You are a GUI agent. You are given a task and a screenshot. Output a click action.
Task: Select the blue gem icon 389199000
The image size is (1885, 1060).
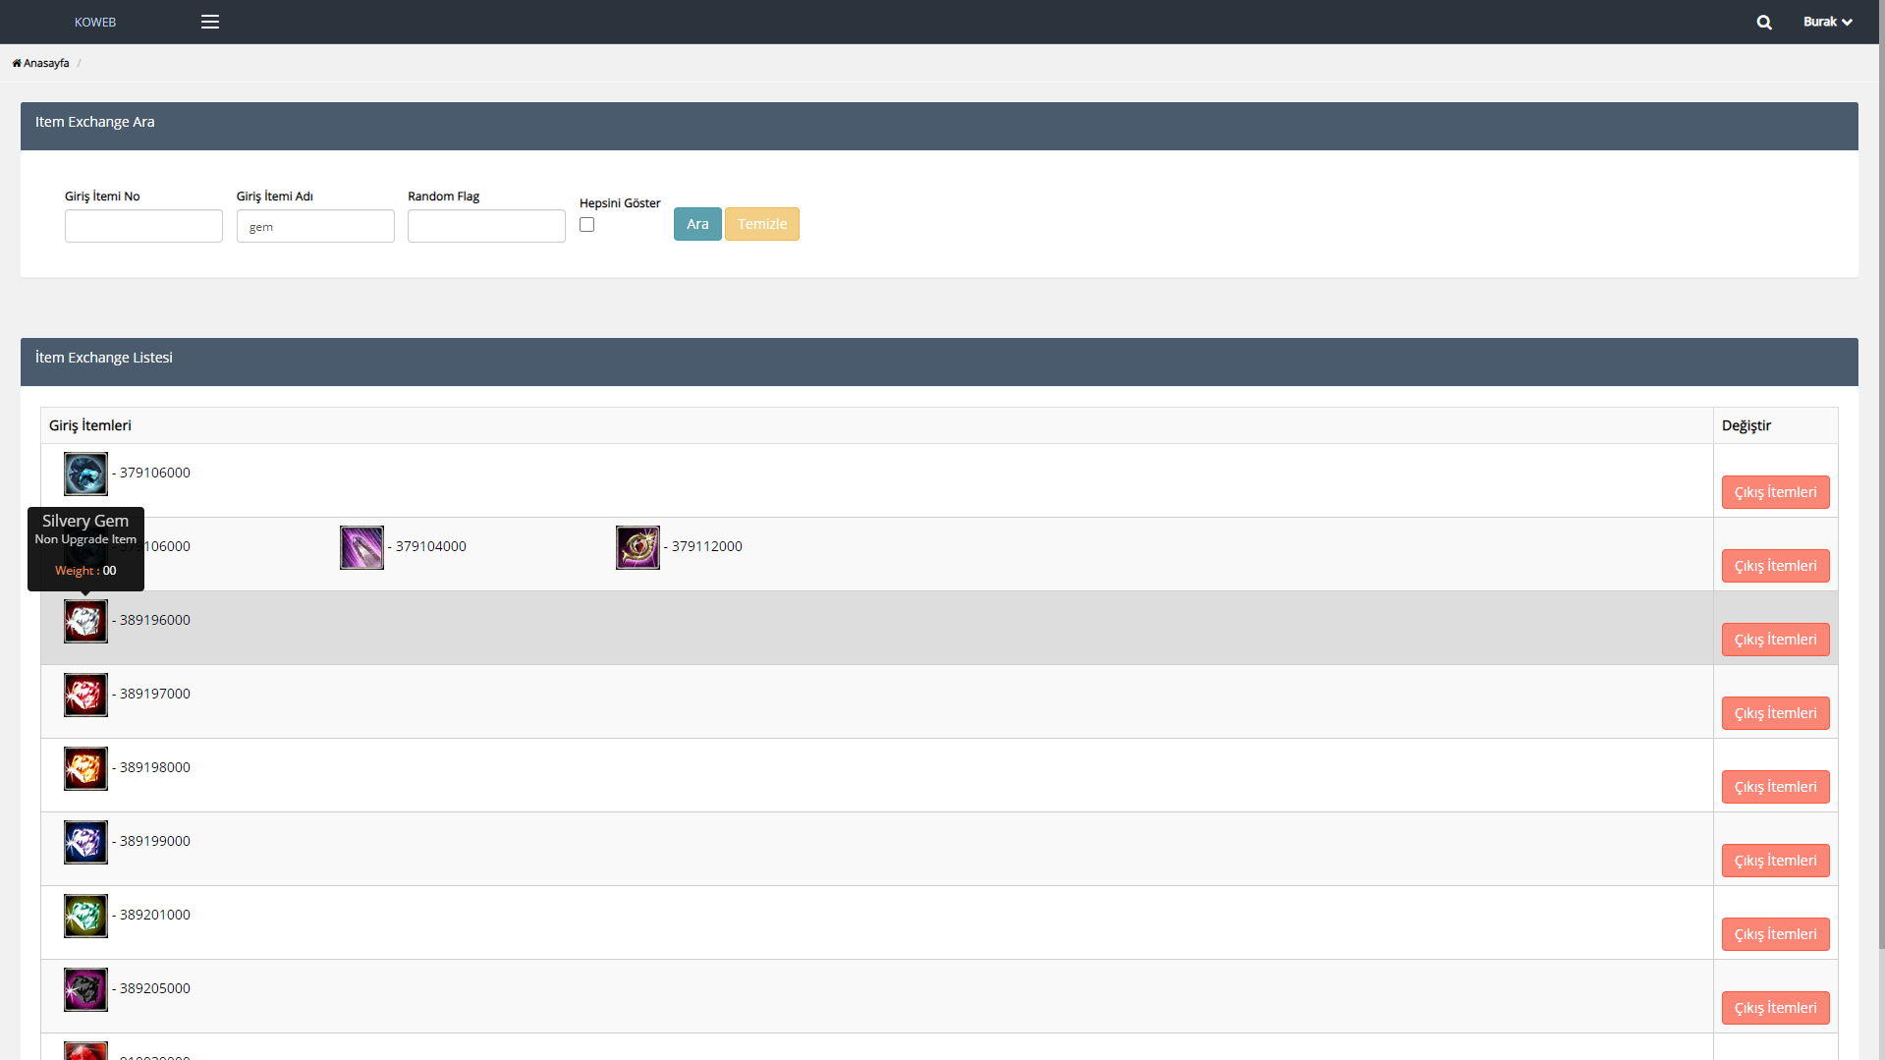point(85,842)
